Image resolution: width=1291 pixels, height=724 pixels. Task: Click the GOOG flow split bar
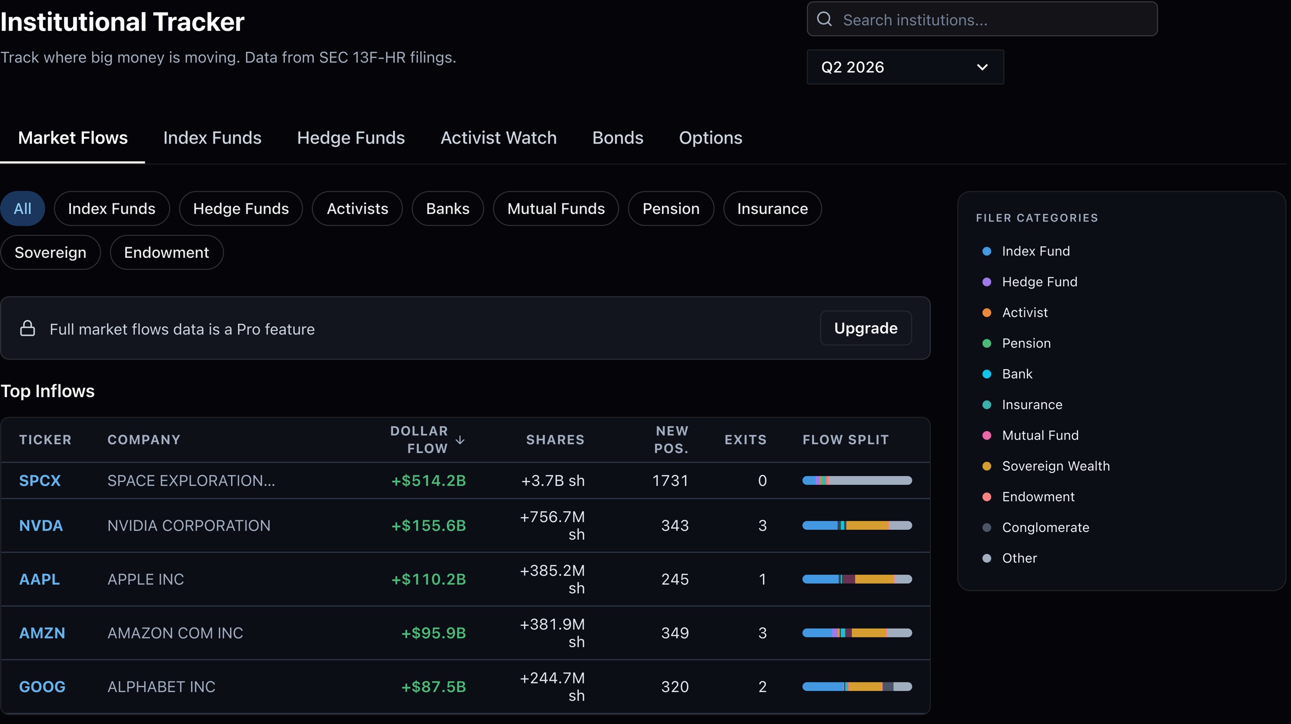point(857,687)
